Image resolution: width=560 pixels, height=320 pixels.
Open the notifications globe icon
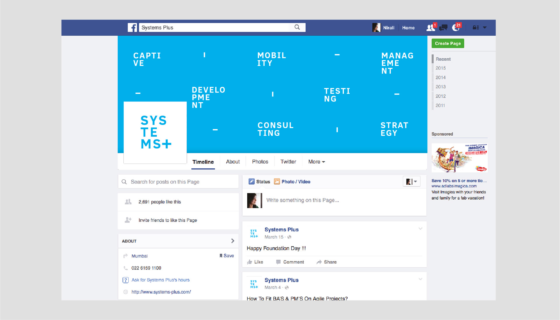[456, 27]
